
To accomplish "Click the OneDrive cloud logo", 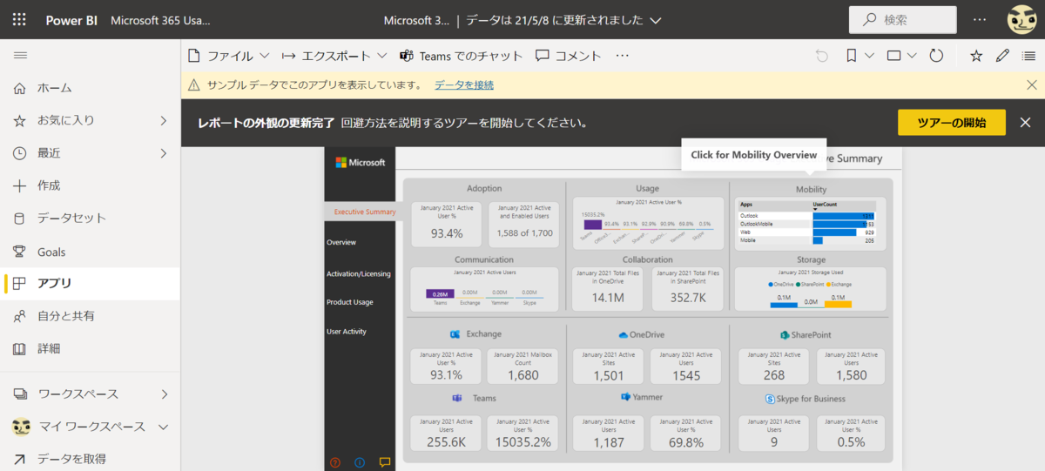I will 624,334.
